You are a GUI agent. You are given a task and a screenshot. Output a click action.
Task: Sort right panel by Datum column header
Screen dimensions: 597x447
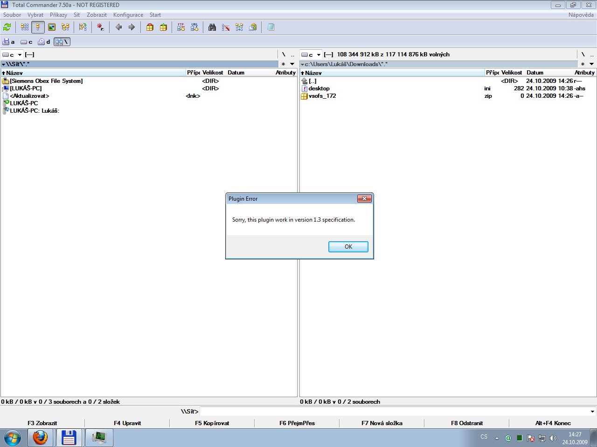549,73
